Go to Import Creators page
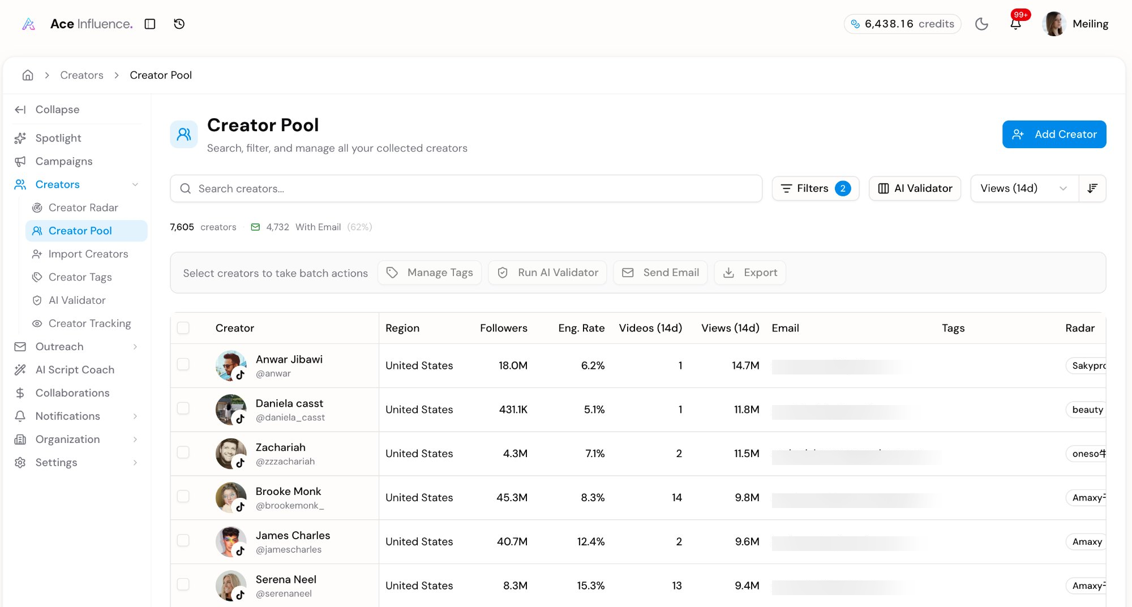The image size is (1132, 607). click(88, 254)
